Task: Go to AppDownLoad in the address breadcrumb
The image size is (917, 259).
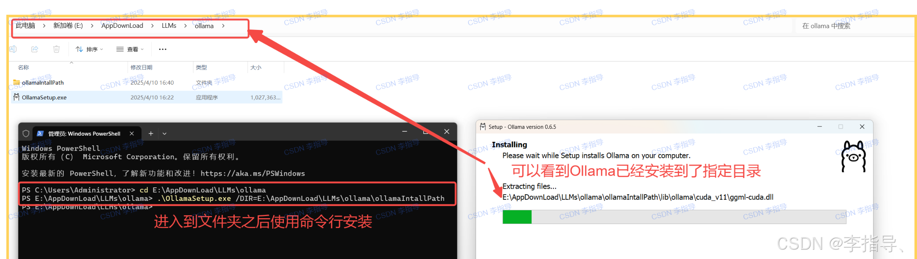Action: (122, 26)
